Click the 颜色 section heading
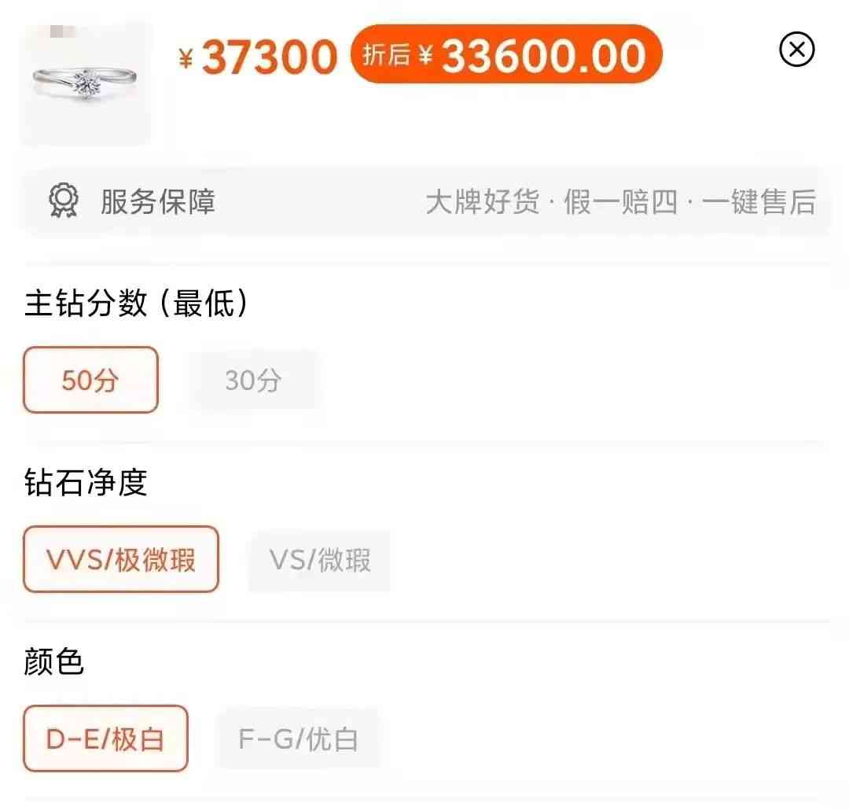The height and width of the screenshot is (810, 849). click(x=53, y=662)
